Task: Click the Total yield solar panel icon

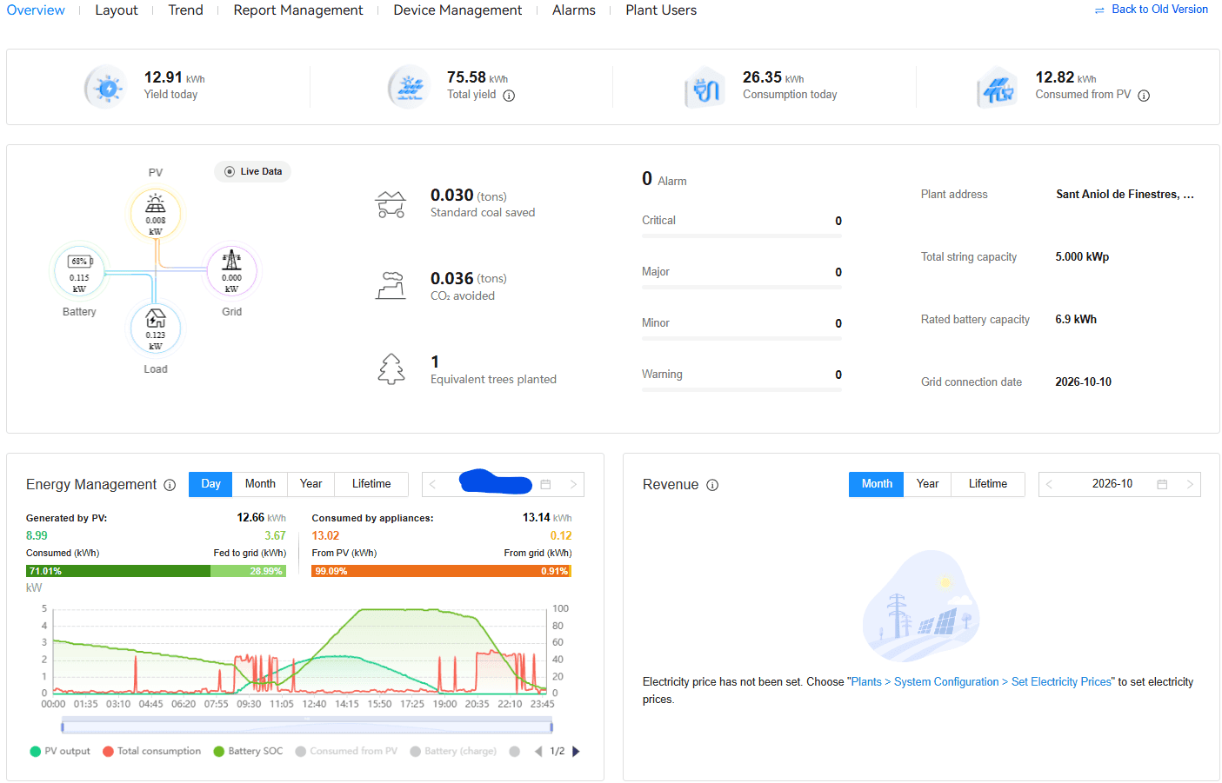Action: click(x=409, y=87)
